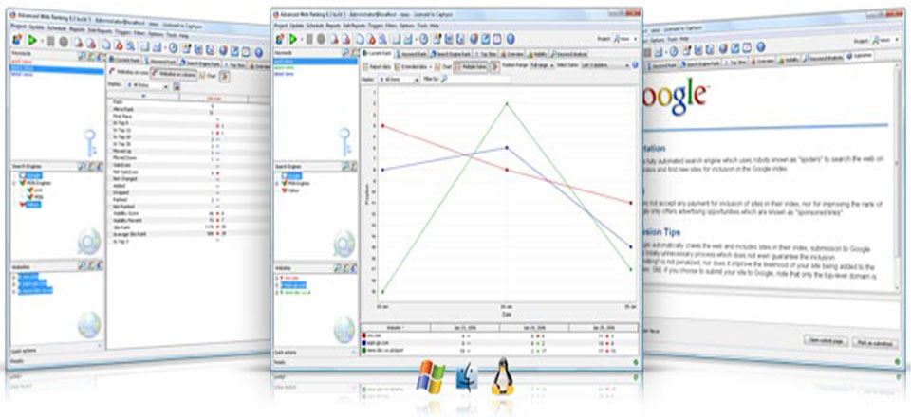Select Report data view in center window

click(x=377, y=66)
